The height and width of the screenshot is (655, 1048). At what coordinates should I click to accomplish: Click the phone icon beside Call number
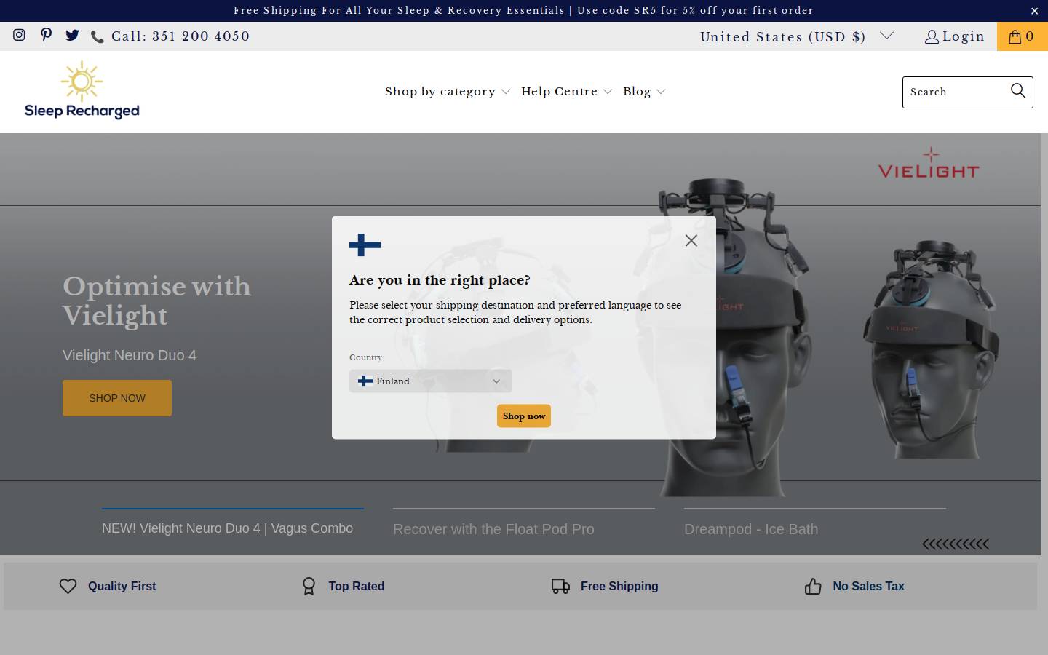tap(97, 37)
